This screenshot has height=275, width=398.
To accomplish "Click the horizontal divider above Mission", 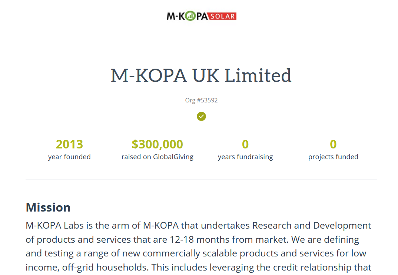I will (x=201, y=180).
